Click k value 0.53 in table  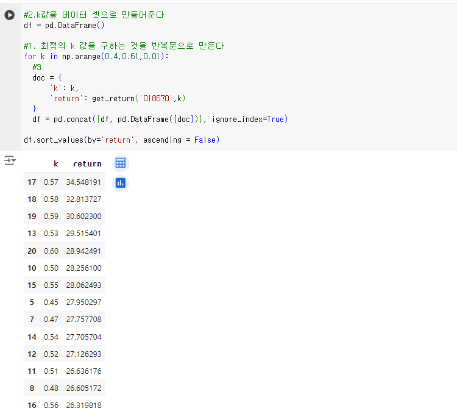coord(51,234)
